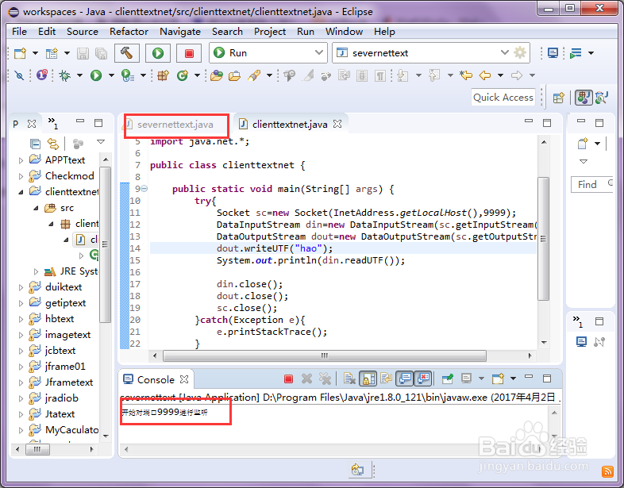This screenshot has width=624, height=488.
Task: Select the imagetext project
Action: pyautogui.click(x=67, y=335)
